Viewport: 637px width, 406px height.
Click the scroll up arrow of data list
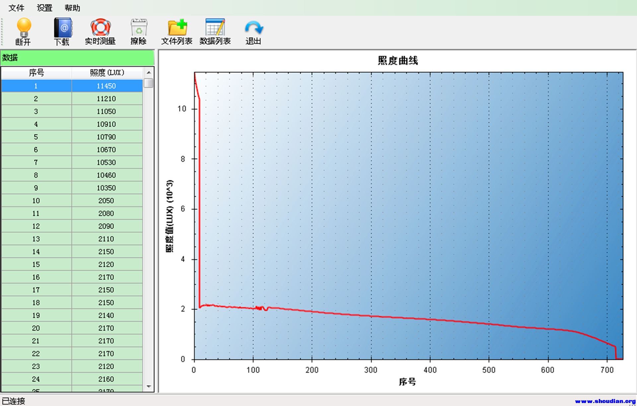tap(149, 73)
